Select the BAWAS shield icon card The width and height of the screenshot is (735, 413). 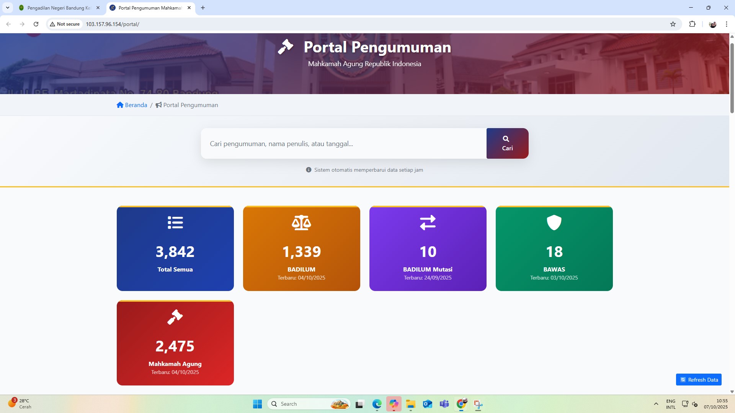(554, 249)
